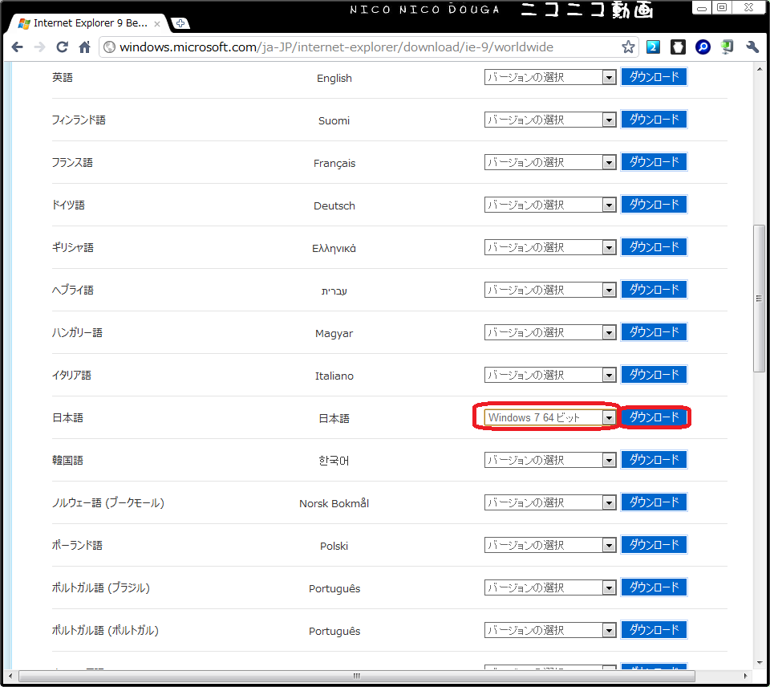Click the フィンランド語 language label
The height and width of the screenshot is (687, 770).
(x=79, y=120)
